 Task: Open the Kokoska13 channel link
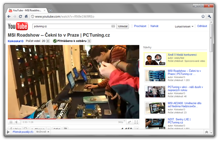[15, 41]
